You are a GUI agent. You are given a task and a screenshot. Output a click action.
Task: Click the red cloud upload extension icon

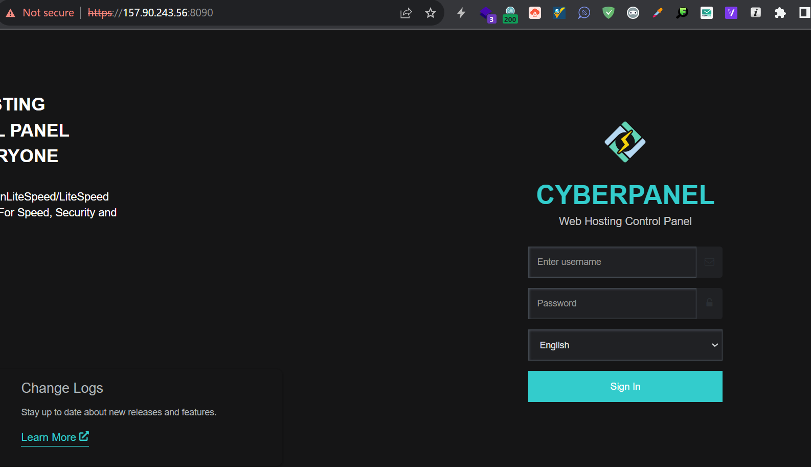[x=535, y=13]
